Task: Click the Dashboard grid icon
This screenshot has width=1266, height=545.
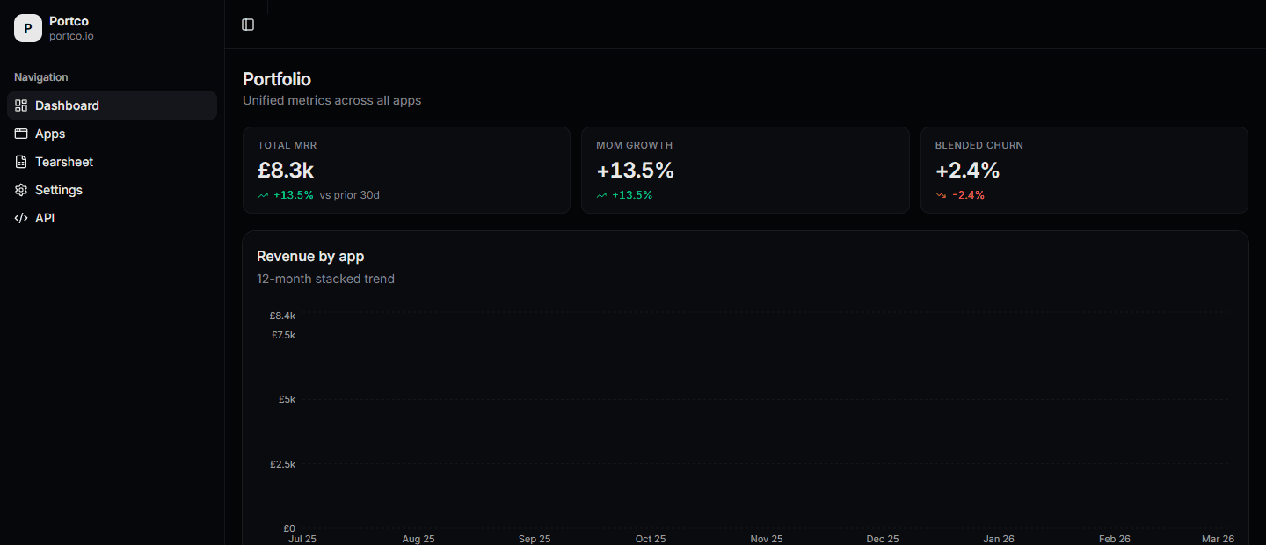Action: point(21,105)
